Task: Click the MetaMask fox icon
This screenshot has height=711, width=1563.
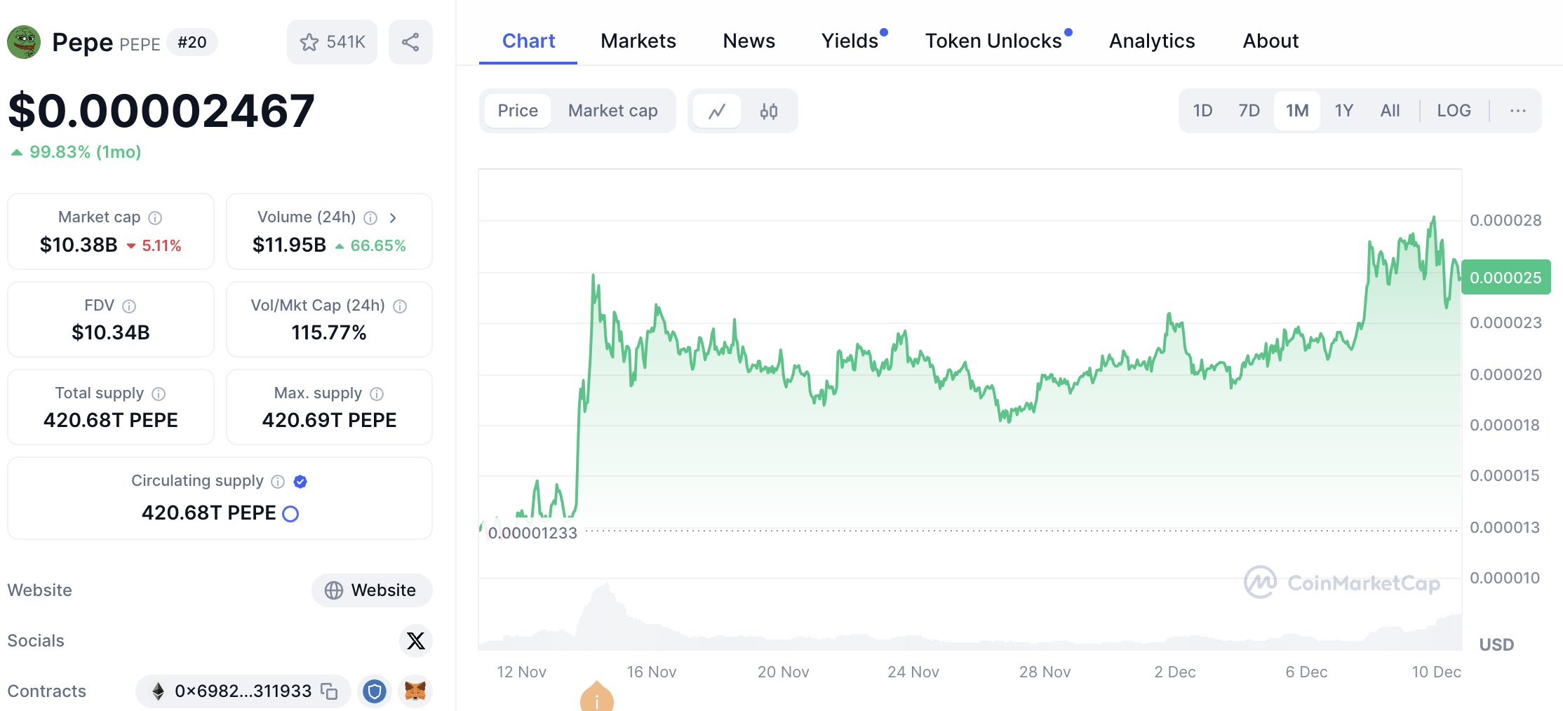Action: click(415, 691)
